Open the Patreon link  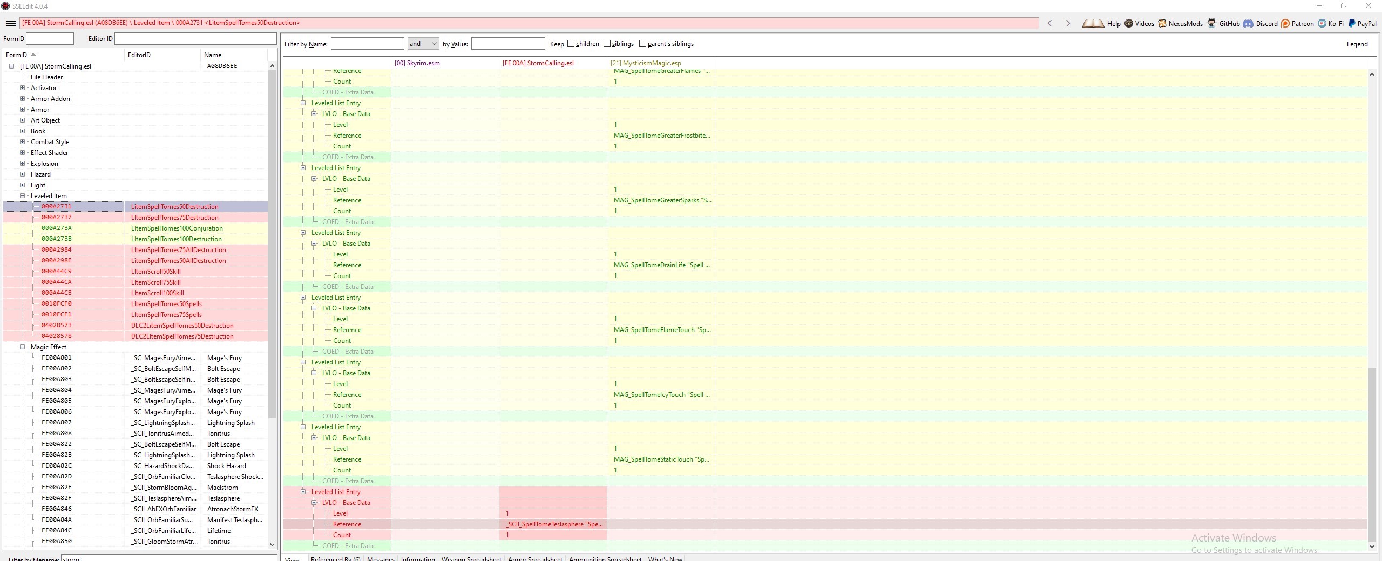coord(1303,24)
